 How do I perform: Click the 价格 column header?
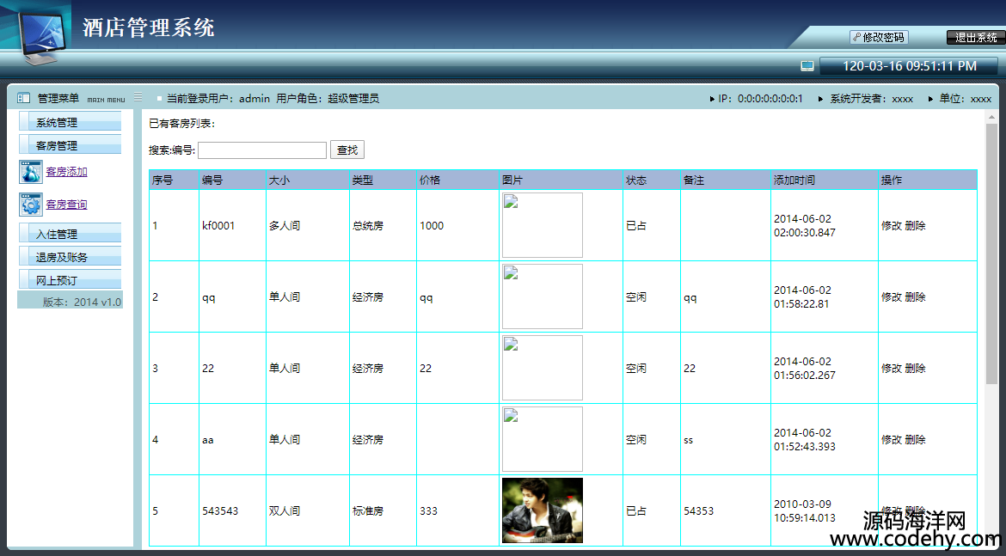458,180
